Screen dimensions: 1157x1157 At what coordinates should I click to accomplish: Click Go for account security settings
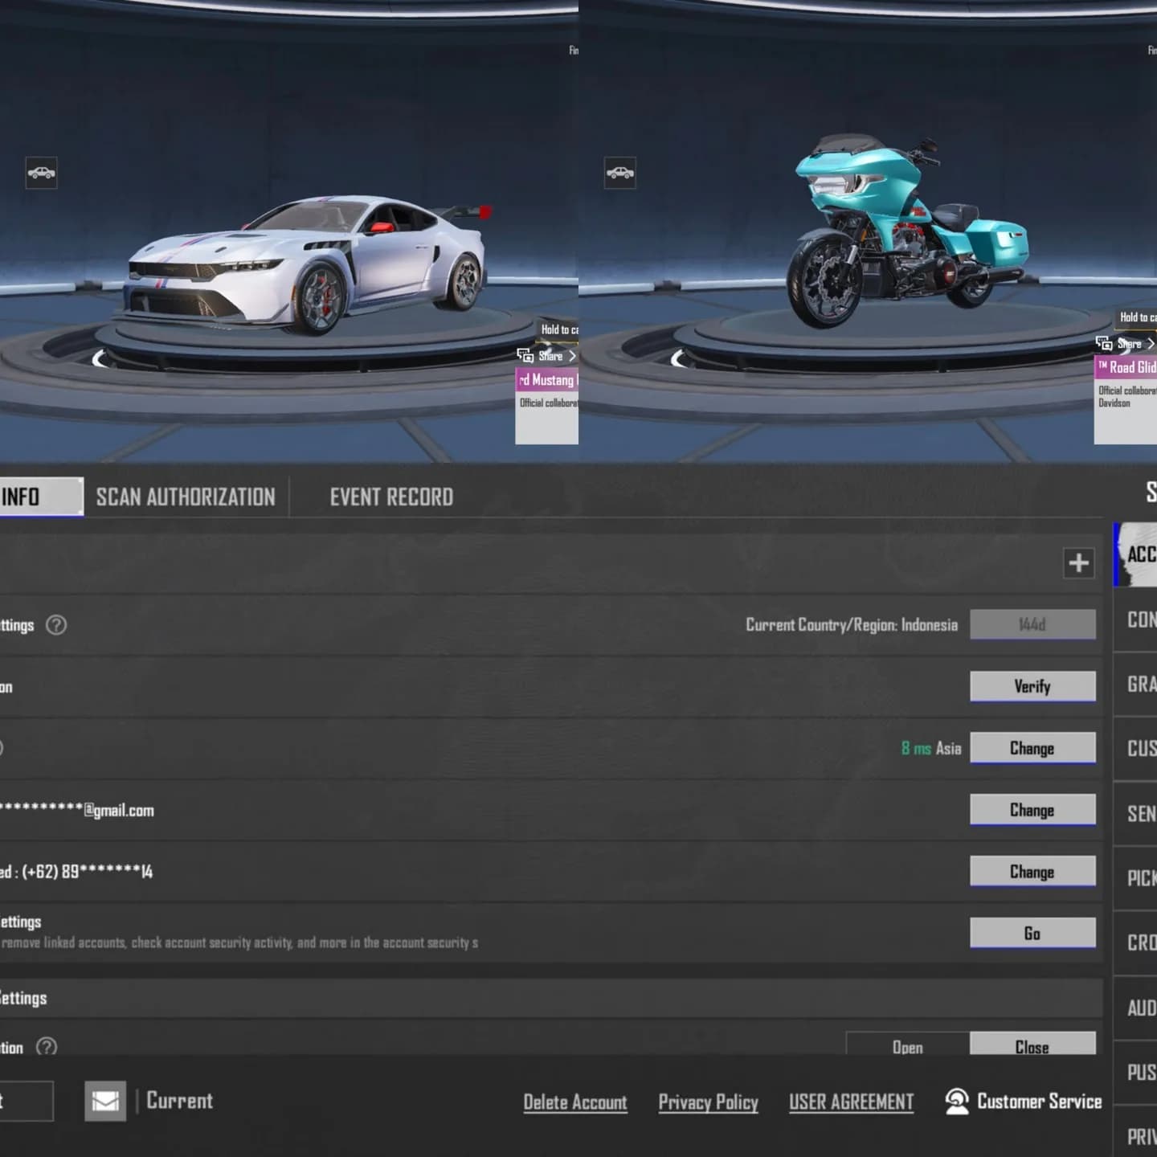tap(1032, 933)
